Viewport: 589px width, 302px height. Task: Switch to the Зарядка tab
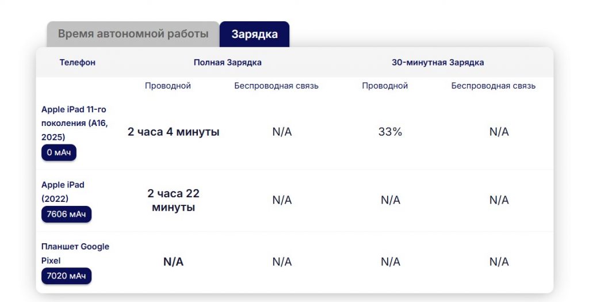254,34
